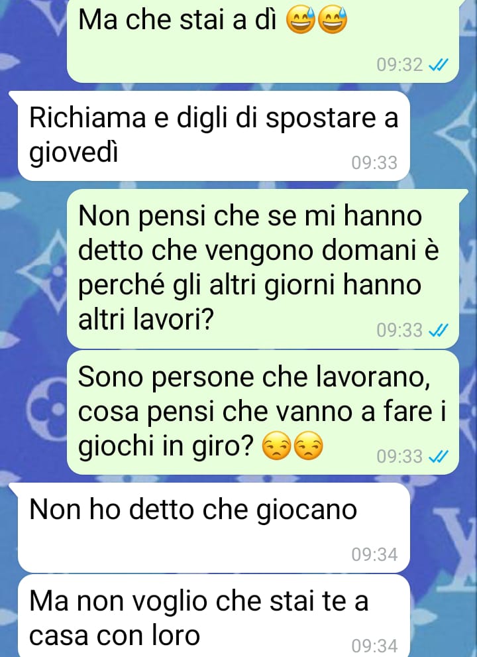
Task: Select the 'Richiama e digli di spostare' message
Action: (x=213, y=136)
